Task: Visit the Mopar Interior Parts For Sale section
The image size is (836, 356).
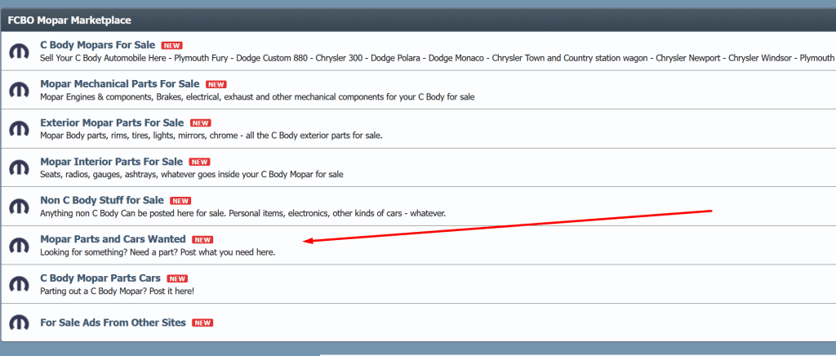Action: point(111,162)
